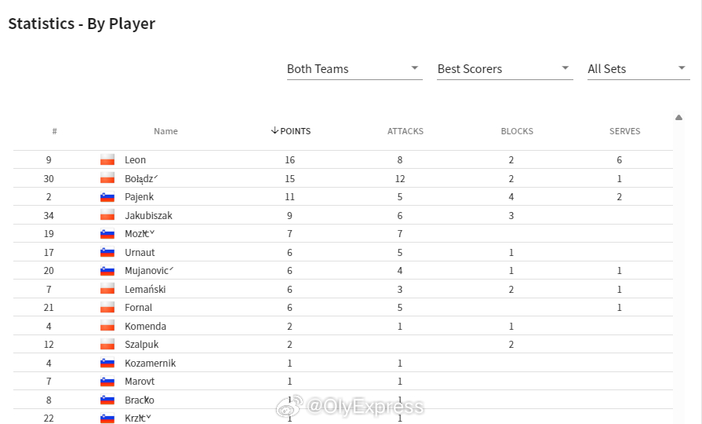Click the Poland flag beside Fornal

coord(107,308)
